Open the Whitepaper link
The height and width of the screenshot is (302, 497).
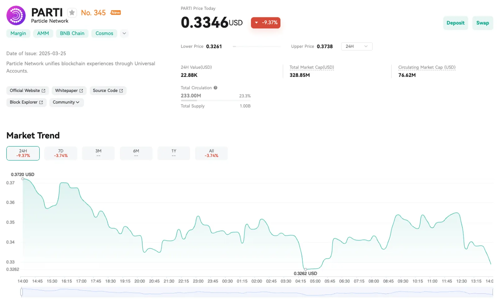(69, 91)
